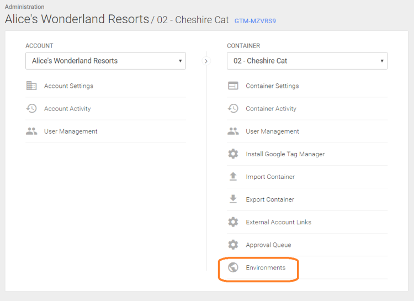
Task: Click the container User Management people icon
Action: 233,131
